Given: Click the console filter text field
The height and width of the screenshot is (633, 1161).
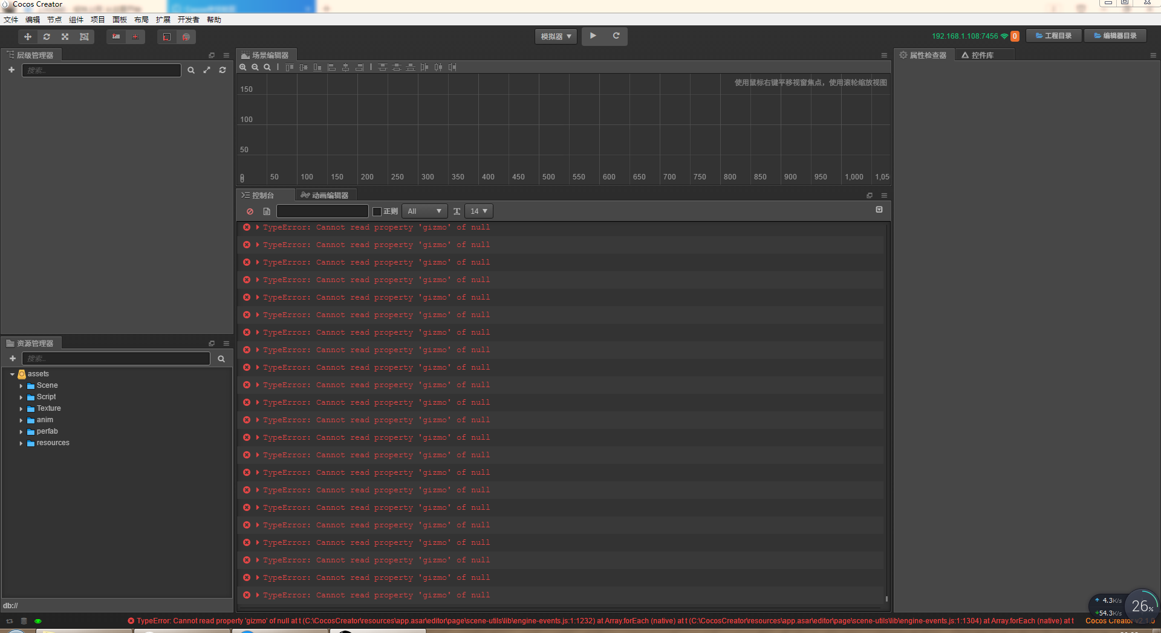Looking at the screenshot, I should (322, 211).
